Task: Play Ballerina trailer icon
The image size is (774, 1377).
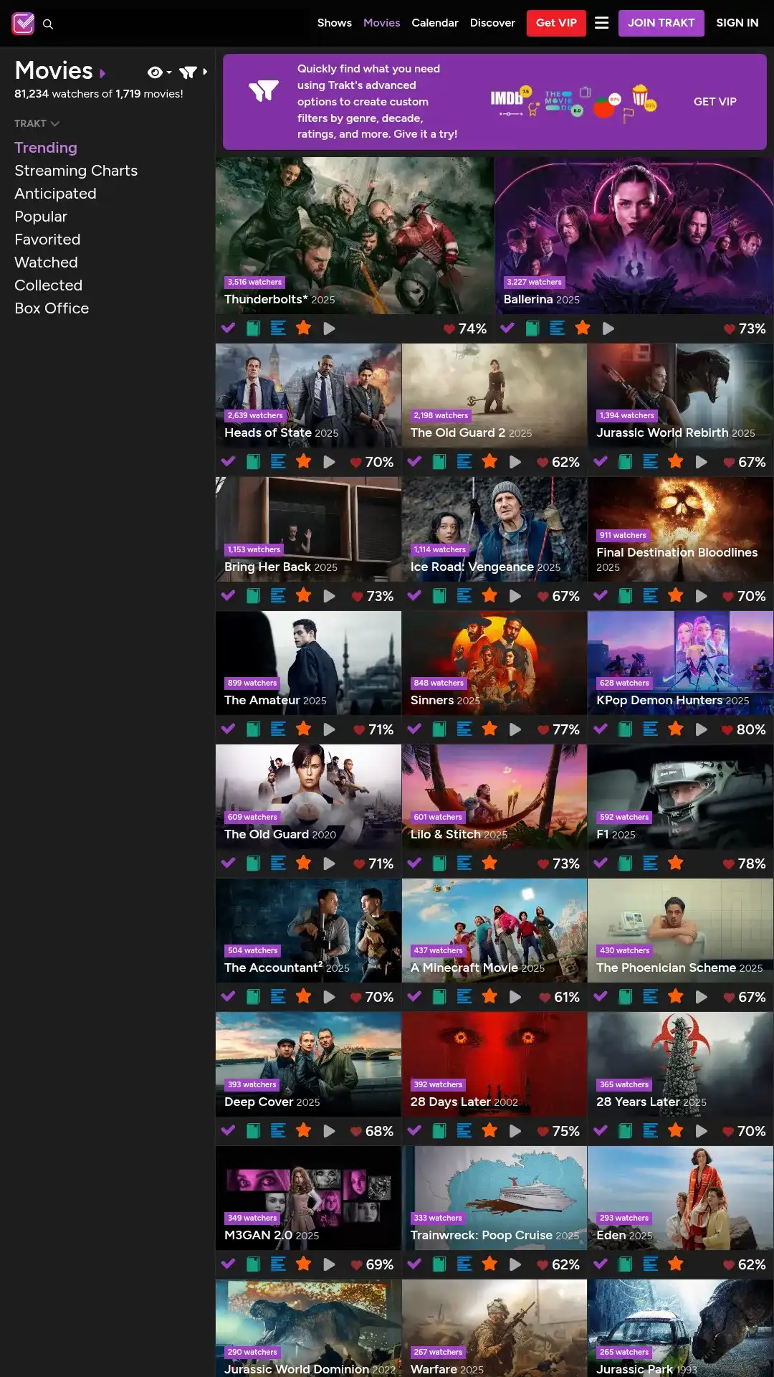Action: click(x=608, y=328)
